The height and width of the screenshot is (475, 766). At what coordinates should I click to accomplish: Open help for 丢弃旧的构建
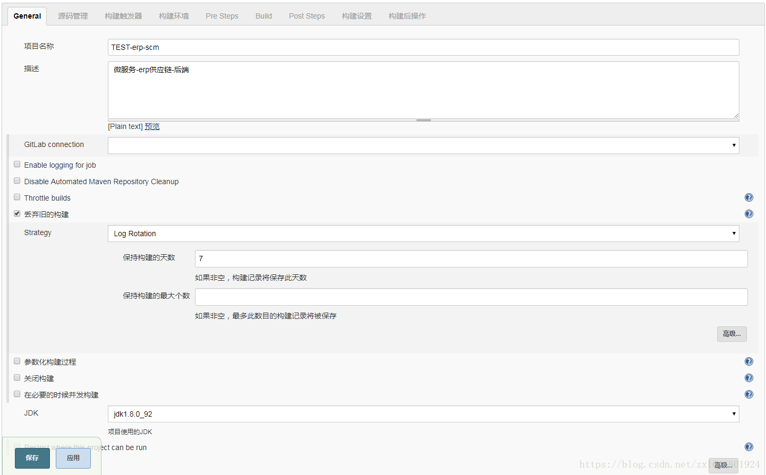point(749,214)
